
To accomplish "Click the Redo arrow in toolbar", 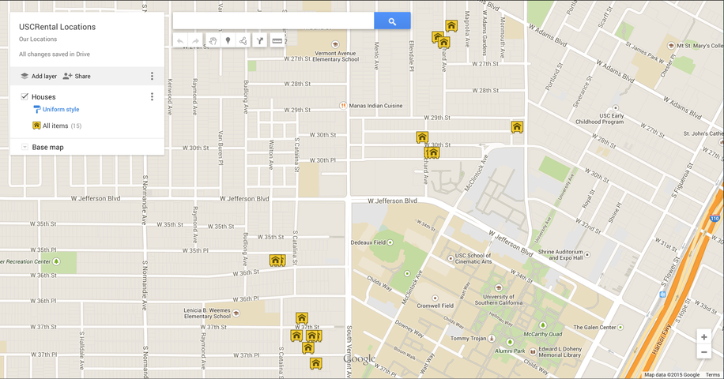I will [x=196, y=41].
